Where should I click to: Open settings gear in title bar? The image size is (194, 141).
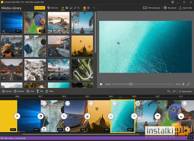click(173, 2)
